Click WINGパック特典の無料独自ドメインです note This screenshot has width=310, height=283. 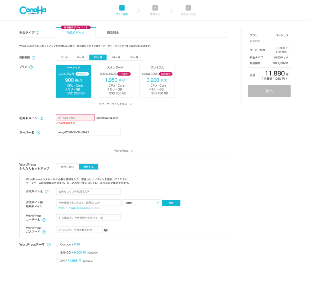(79, 208)
